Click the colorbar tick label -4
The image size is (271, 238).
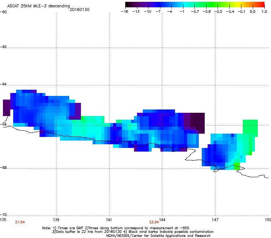170,12
